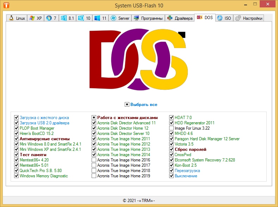Toggle the Выбрать все checkbox

coord(127,105)
